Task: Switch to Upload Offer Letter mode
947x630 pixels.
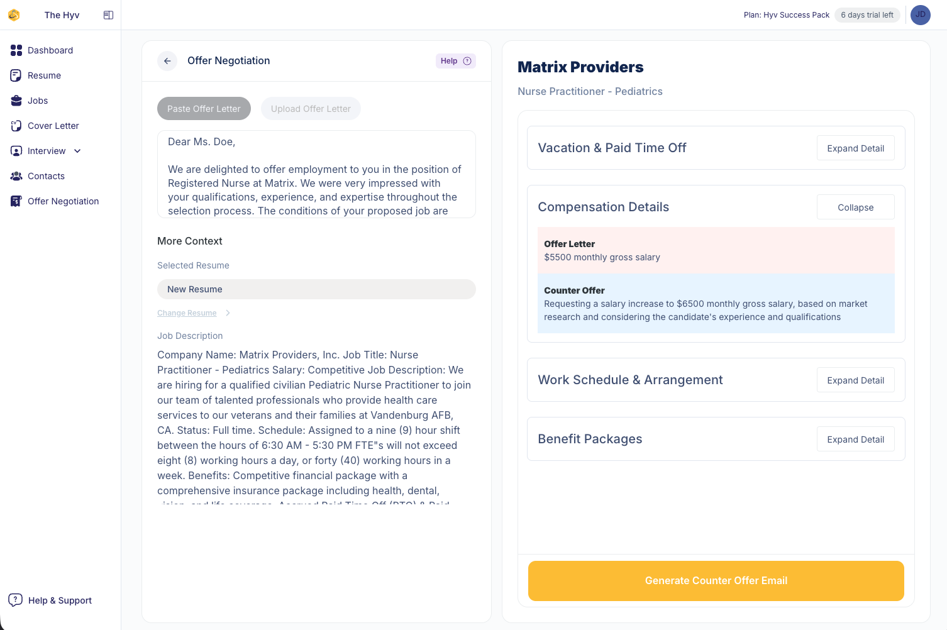Action: (311, 109)
